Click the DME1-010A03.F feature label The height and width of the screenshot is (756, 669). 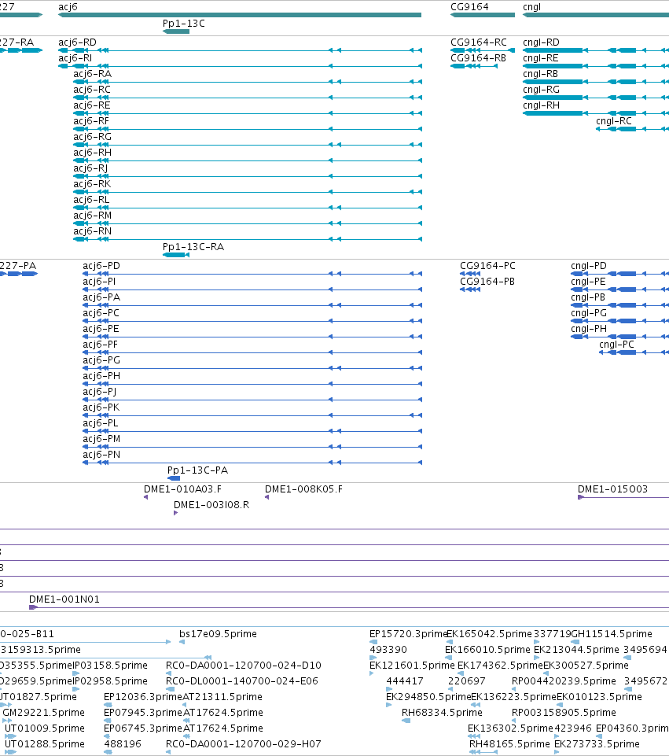[x=183, y=489]
